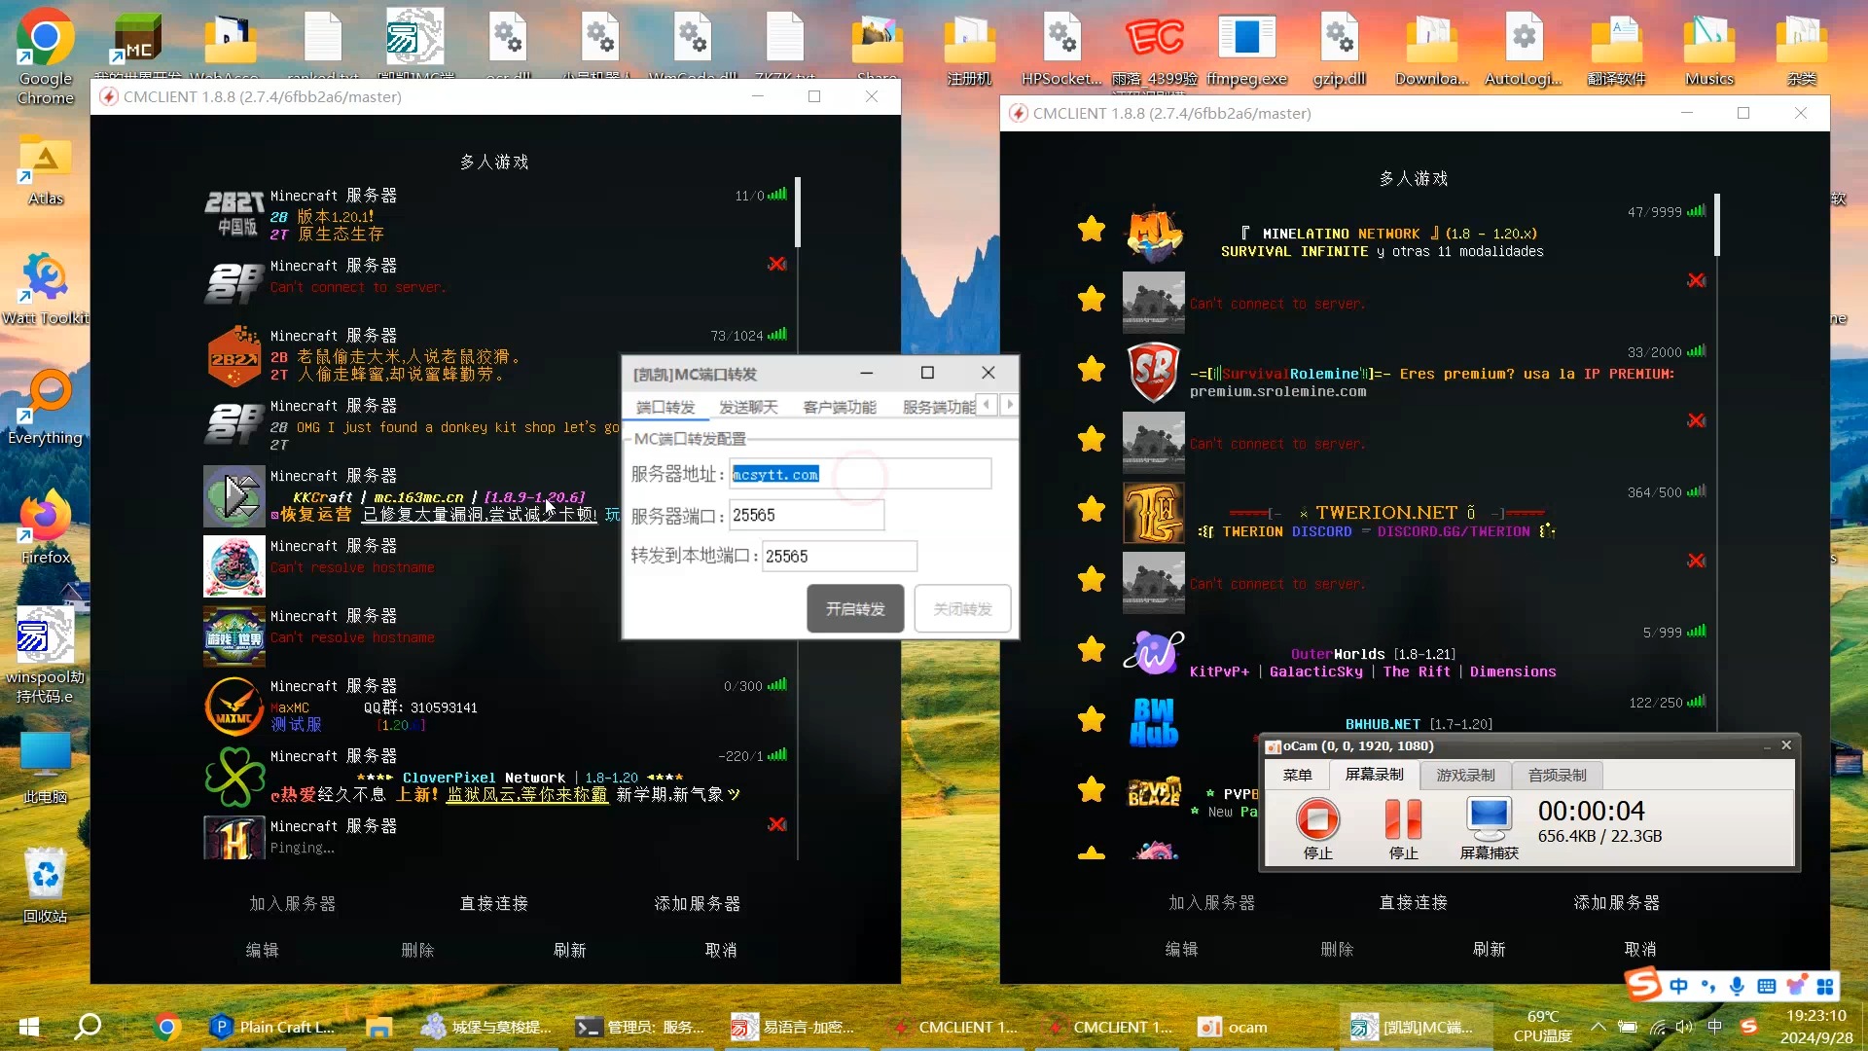The height and width of the screenshot is (1051, 1868).
Task: Open Windows Start menu
Action: click(x=29, y=1027)
